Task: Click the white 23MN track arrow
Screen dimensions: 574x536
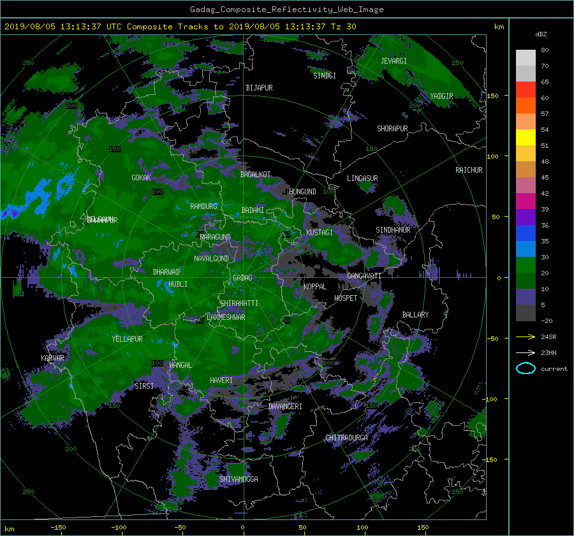Action: point(526,352)
